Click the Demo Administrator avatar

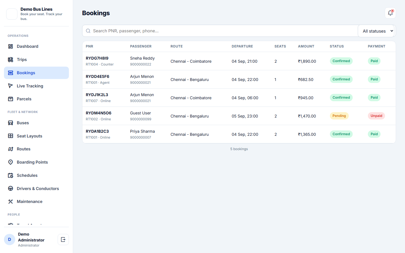(10, 240)
